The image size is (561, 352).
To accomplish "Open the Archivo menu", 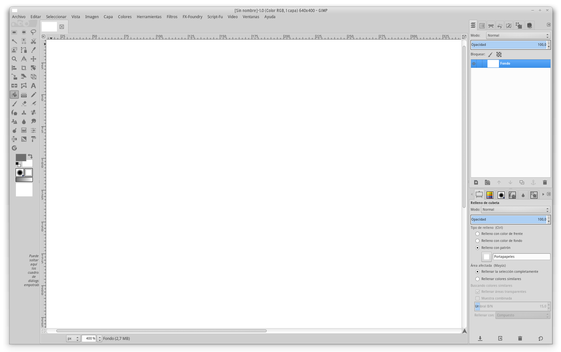I will (x=19, y=17).
